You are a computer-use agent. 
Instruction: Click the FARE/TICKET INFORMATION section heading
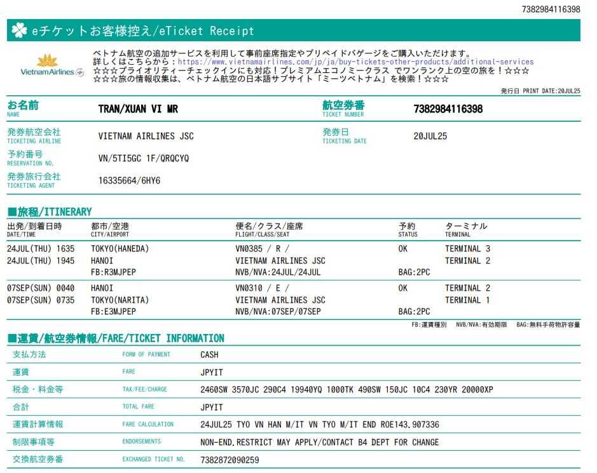point(116,338)
